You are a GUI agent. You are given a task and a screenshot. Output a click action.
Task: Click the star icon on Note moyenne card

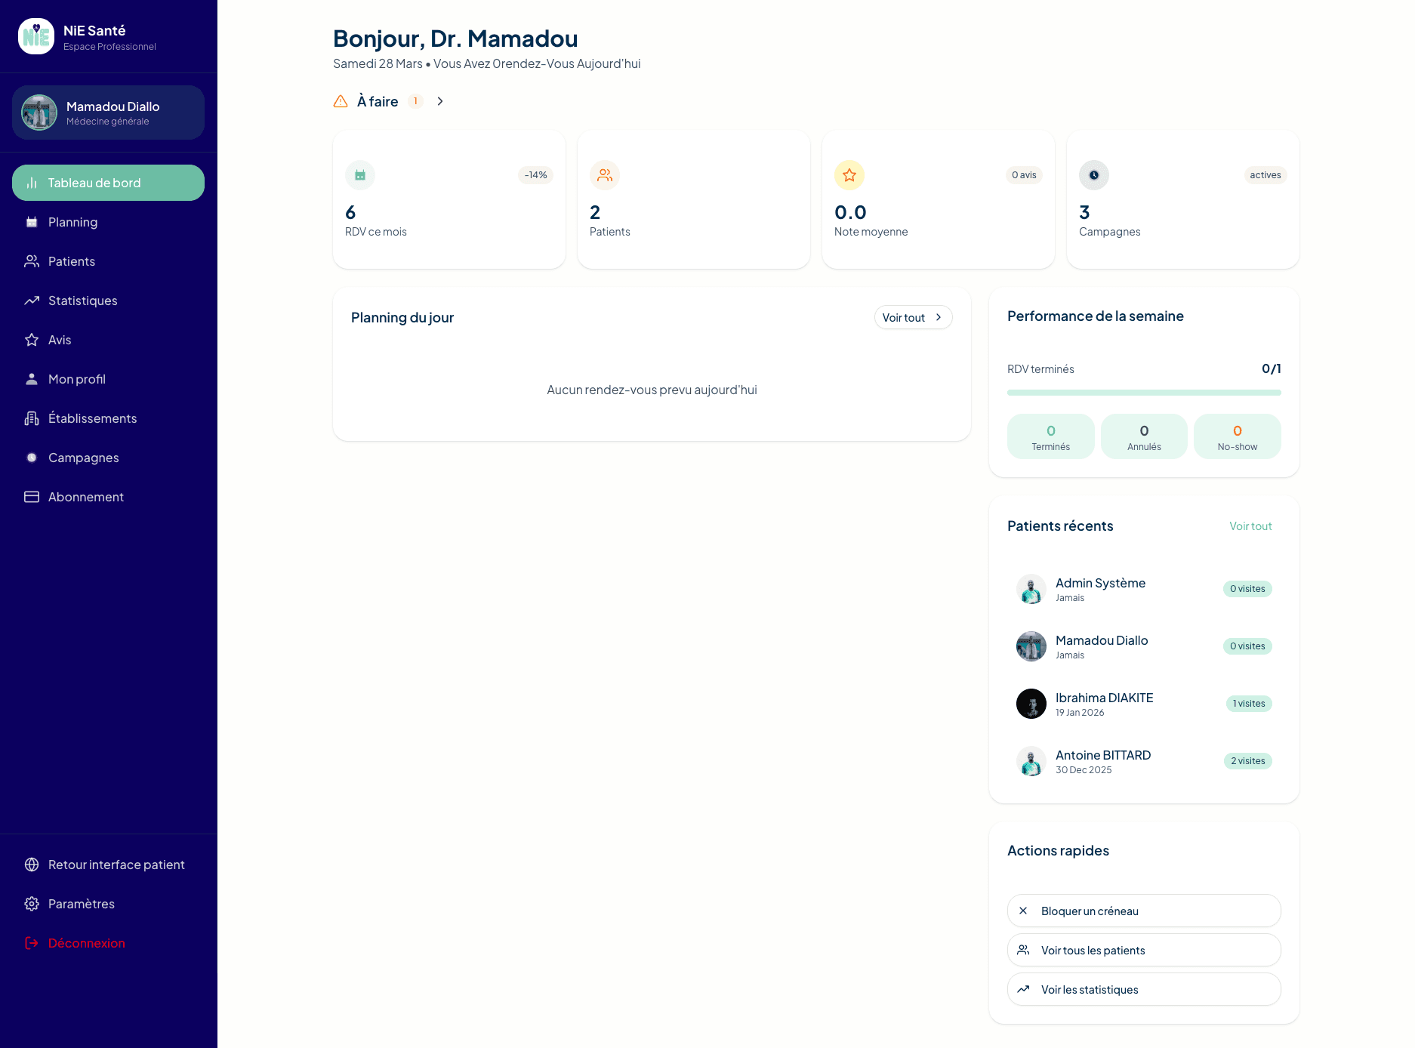(x=849, y=175)
